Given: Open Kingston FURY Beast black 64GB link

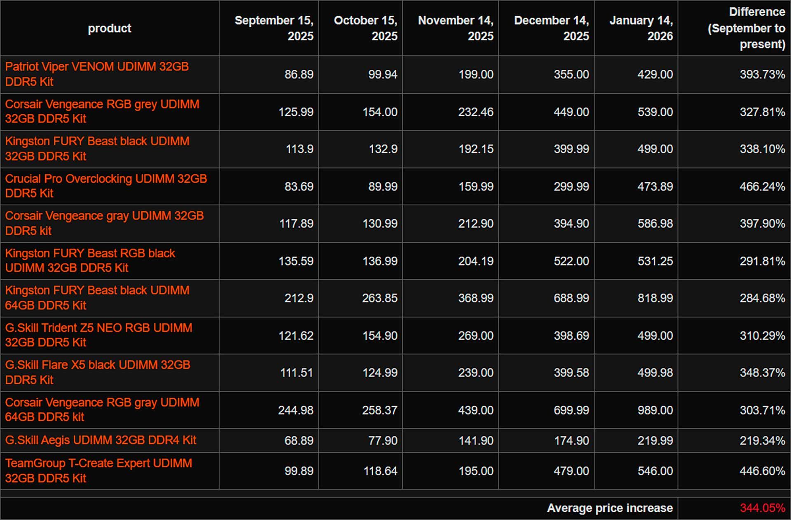Looking at the screenshot, I should 97,291.
